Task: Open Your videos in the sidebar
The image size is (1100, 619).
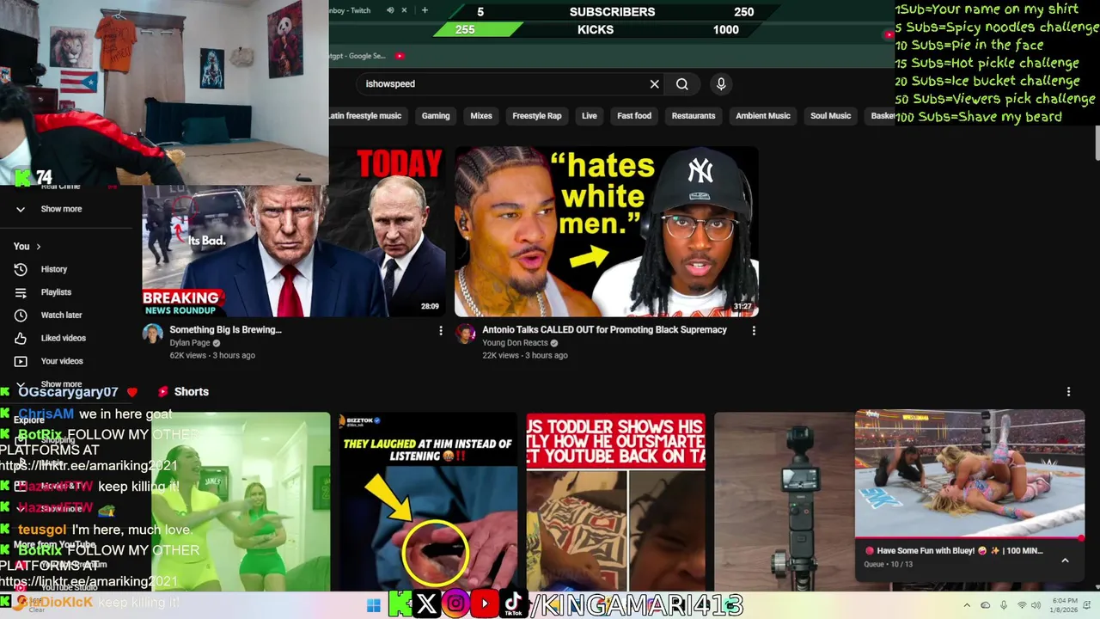Action: point(62,361)
